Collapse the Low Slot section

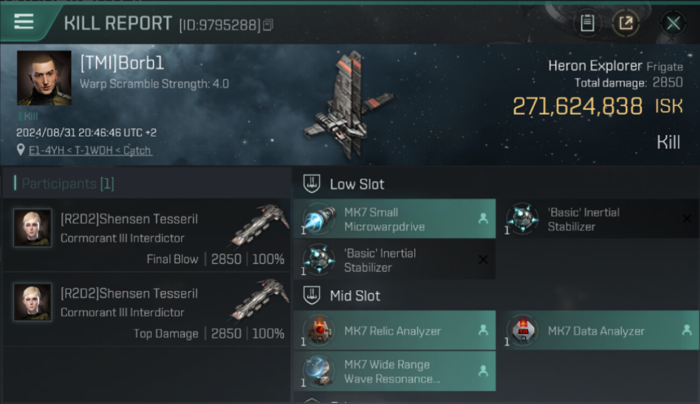[312, 184]
